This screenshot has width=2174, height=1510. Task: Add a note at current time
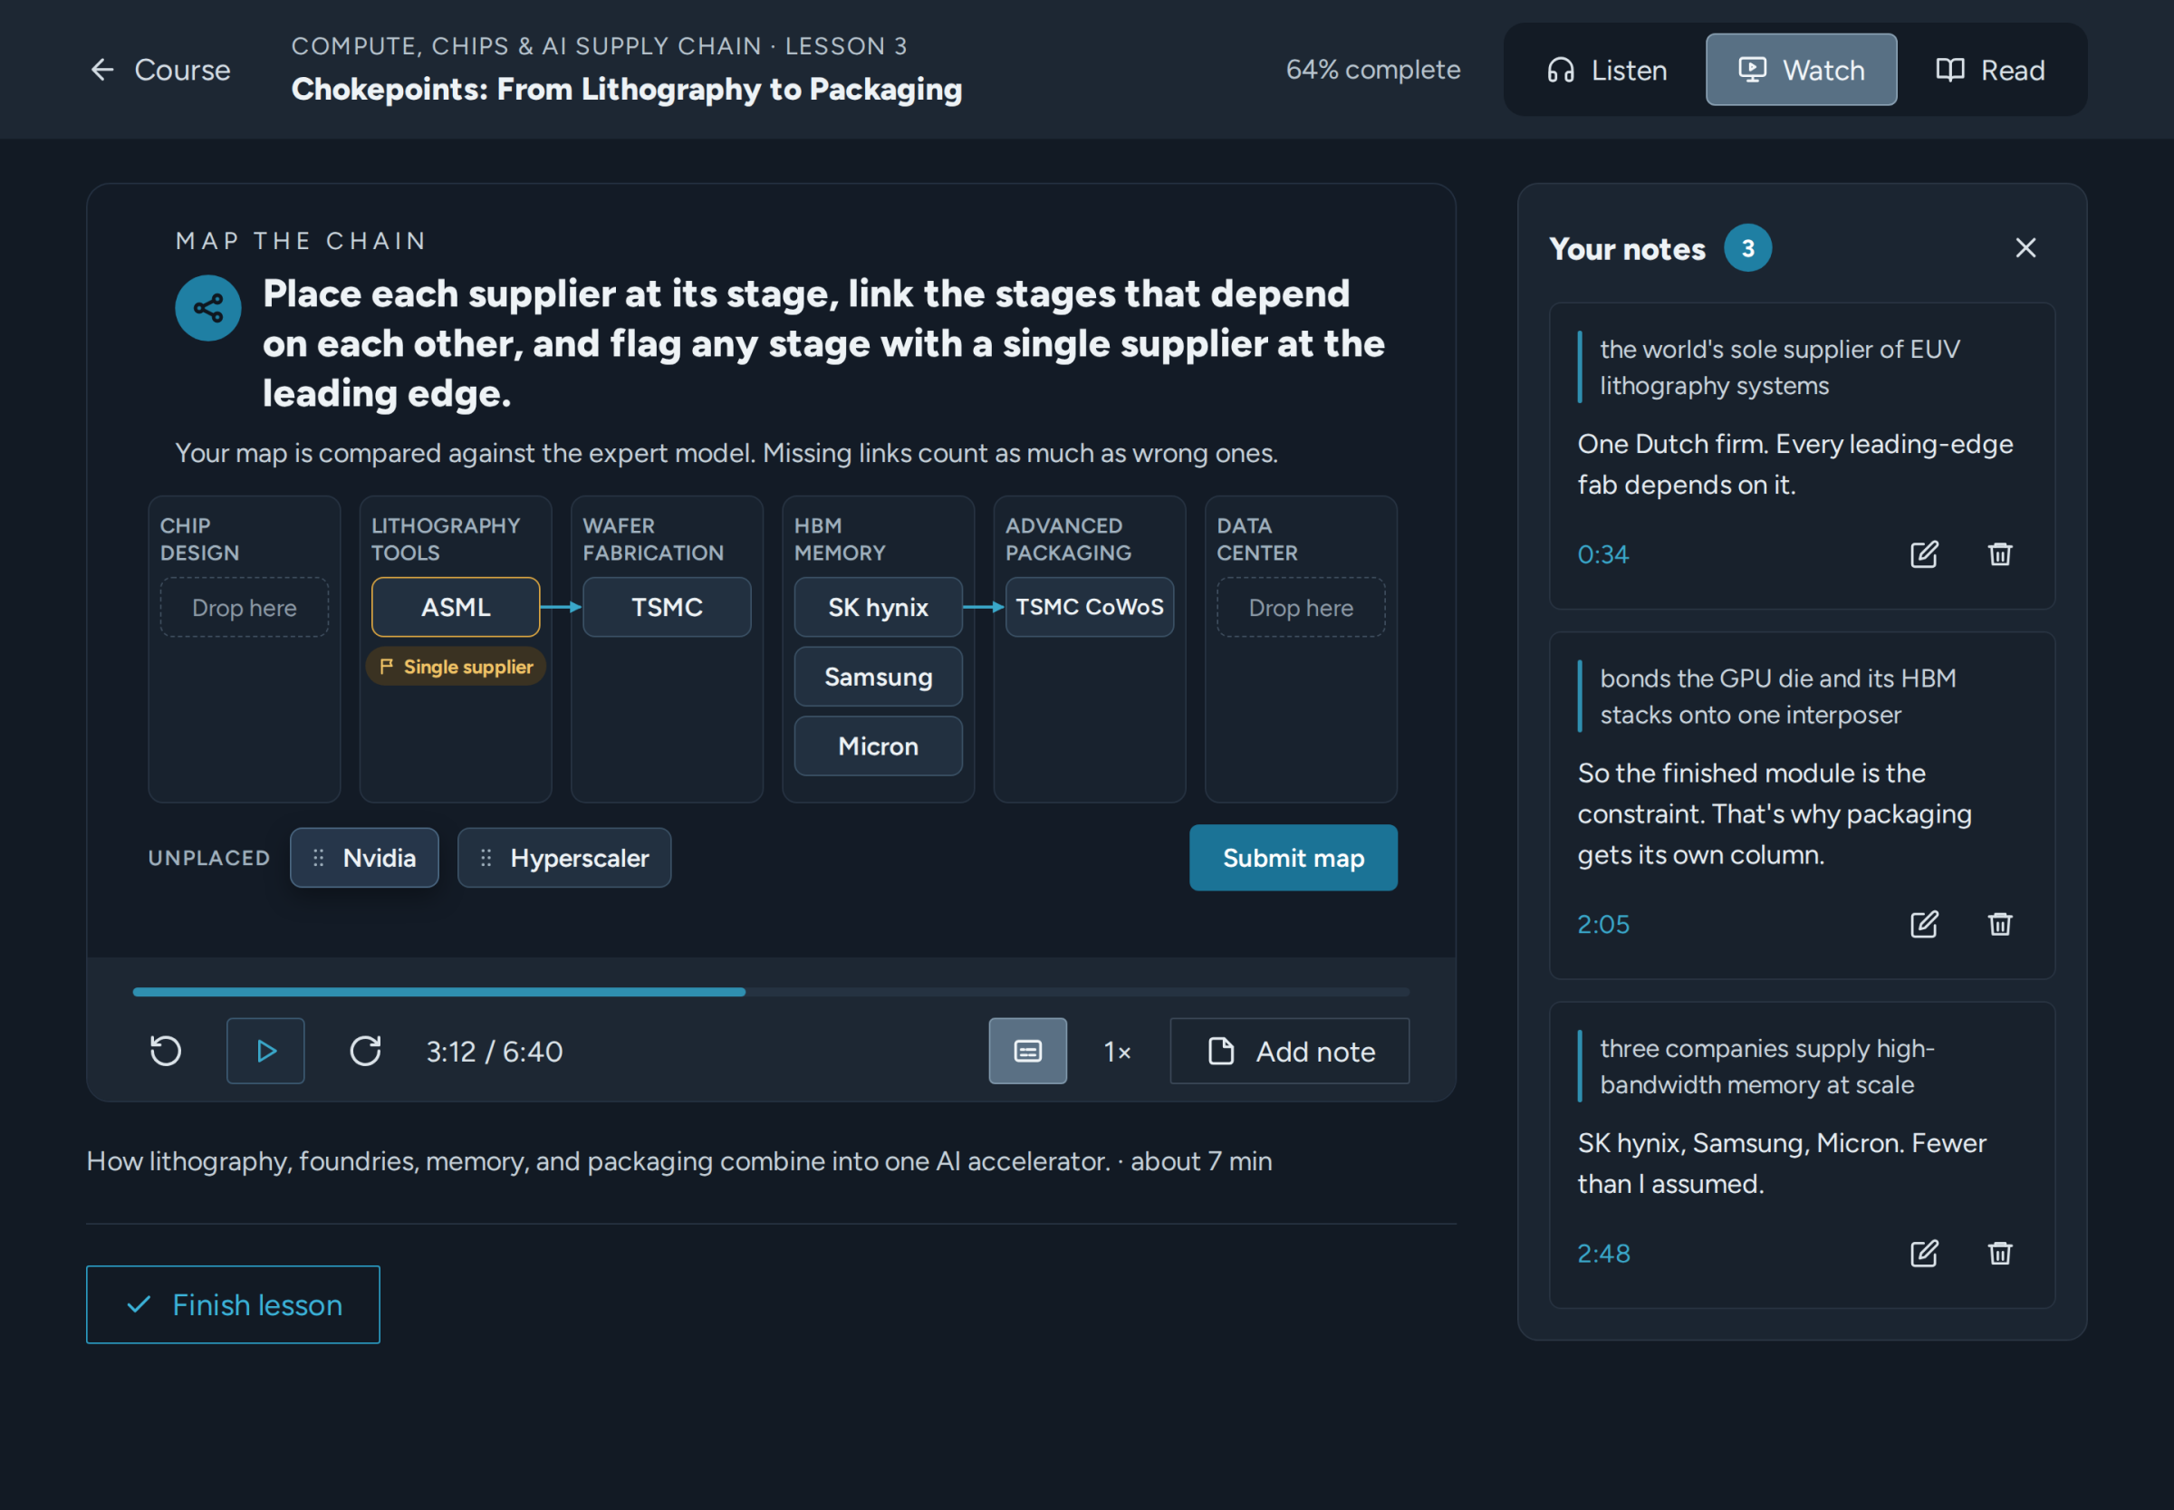tap(1289, 1051)
